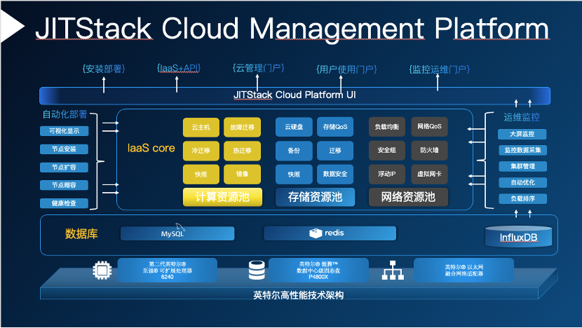The width and height of the screenshot is (582, 328).
Task: Click the 网络资源池 label bar
Action: point(408,197)
